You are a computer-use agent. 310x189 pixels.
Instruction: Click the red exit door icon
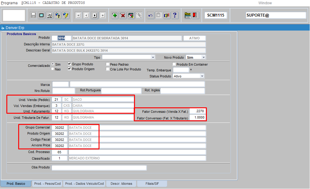pos(195,15)
